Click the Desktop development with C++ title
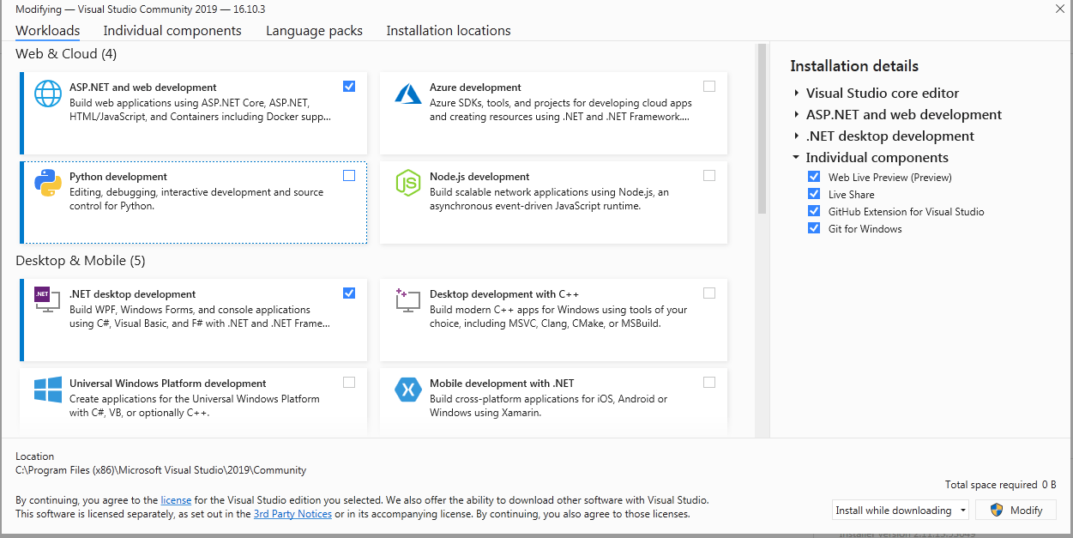Screen dimensions: 1073x538 [504, 294]
